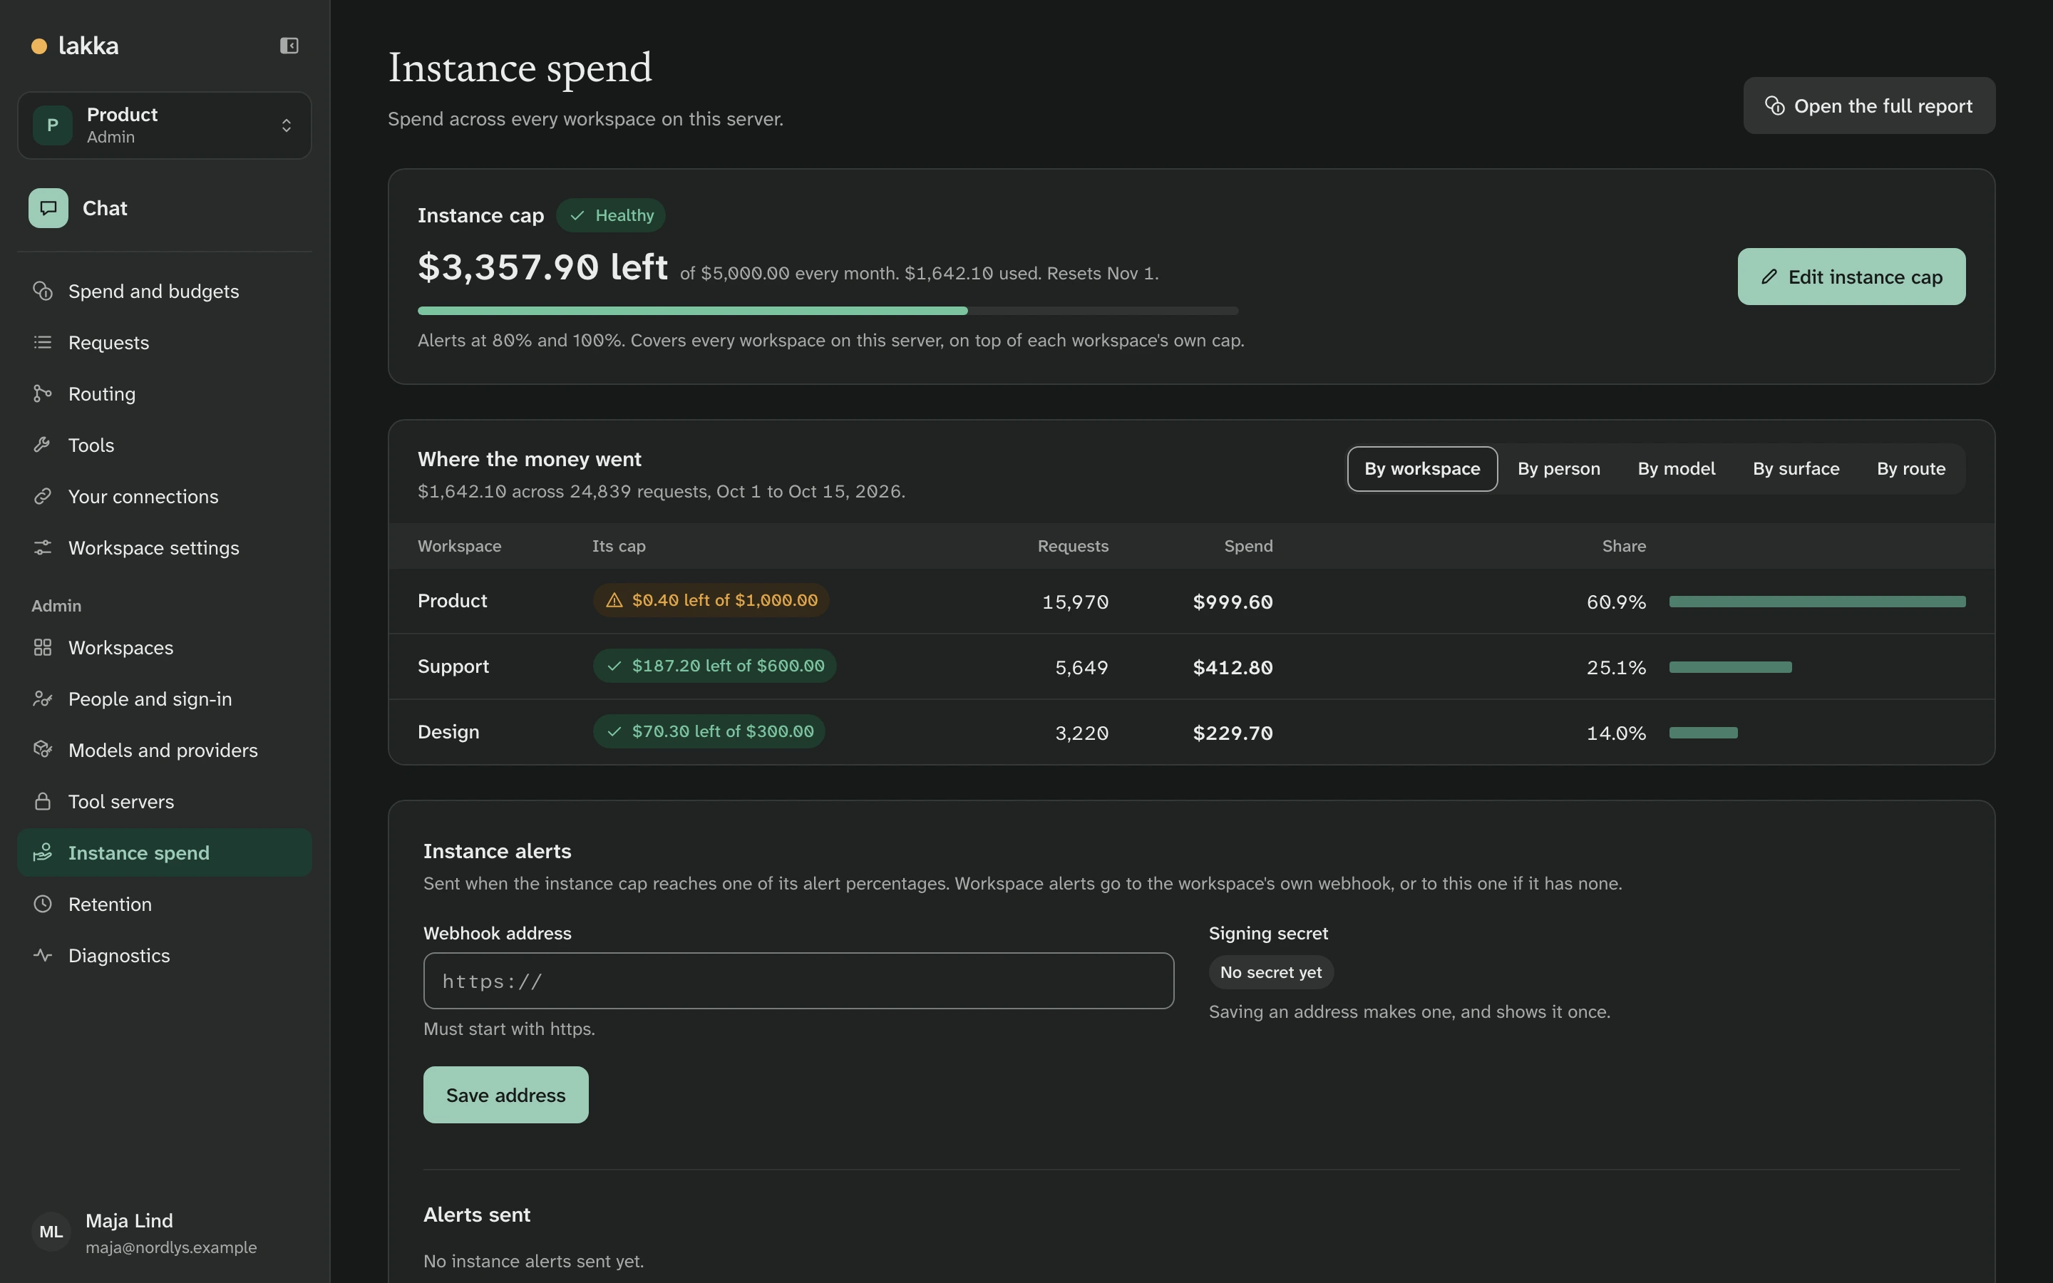Viewport: 2053px width, 1283px height.
Task: Click the Your connections link icon
Action: (x=43, y=496)
